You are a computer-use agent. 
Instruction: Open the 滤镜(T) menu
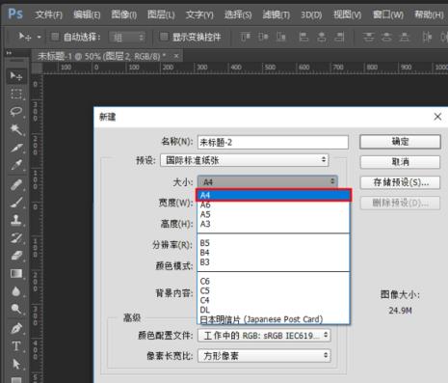pos(277,14)
